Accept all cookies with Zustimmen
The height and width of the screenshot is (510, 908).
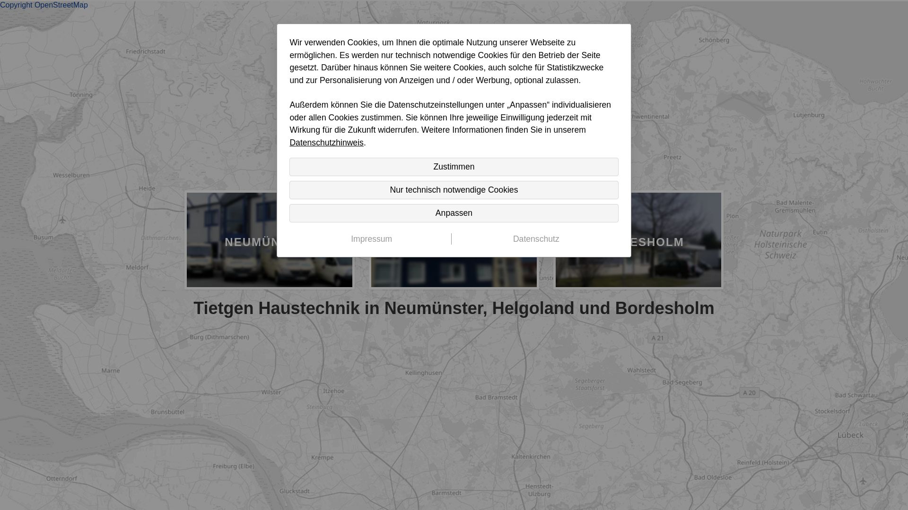(454, 167)
